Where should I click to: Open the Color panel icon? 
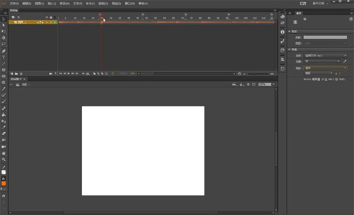(x=282, y=16)
